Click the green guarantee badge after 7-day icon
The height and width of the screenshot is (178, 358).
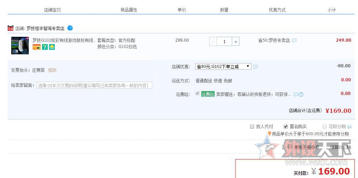click(52, 47)
